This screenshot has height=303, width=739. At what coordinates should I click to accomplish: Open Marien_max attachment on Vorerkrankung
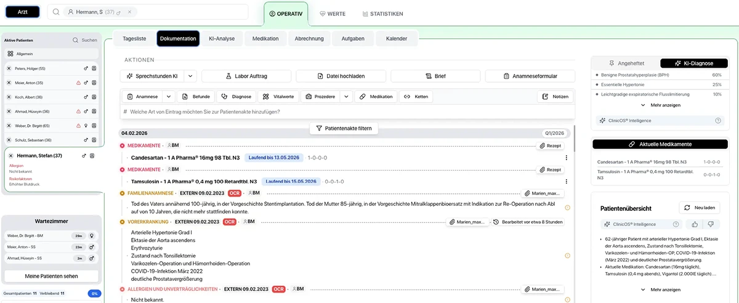[x=467, y=222]
